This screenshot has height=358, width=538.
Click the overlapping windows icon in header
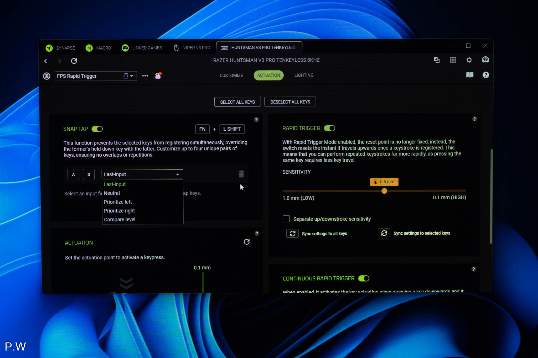coord(437,60)
